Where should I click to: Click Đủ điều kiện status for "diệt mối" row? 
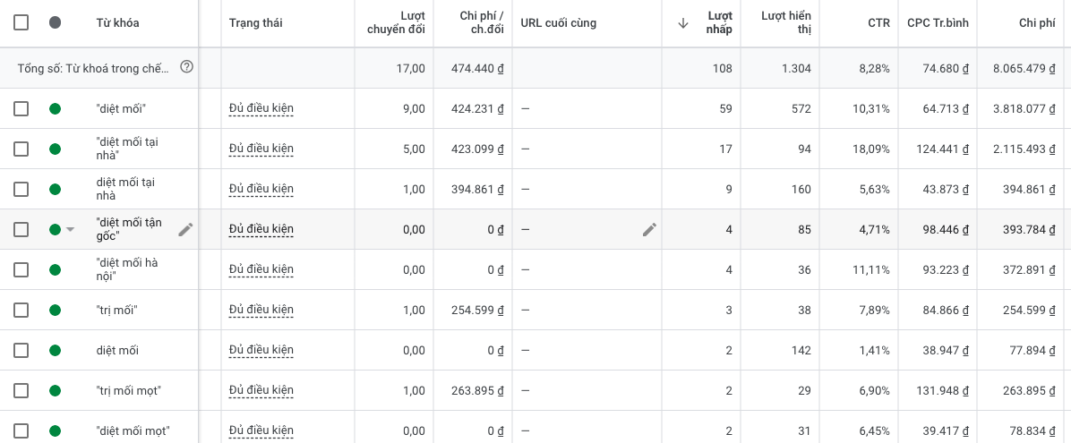pos(261,108)
